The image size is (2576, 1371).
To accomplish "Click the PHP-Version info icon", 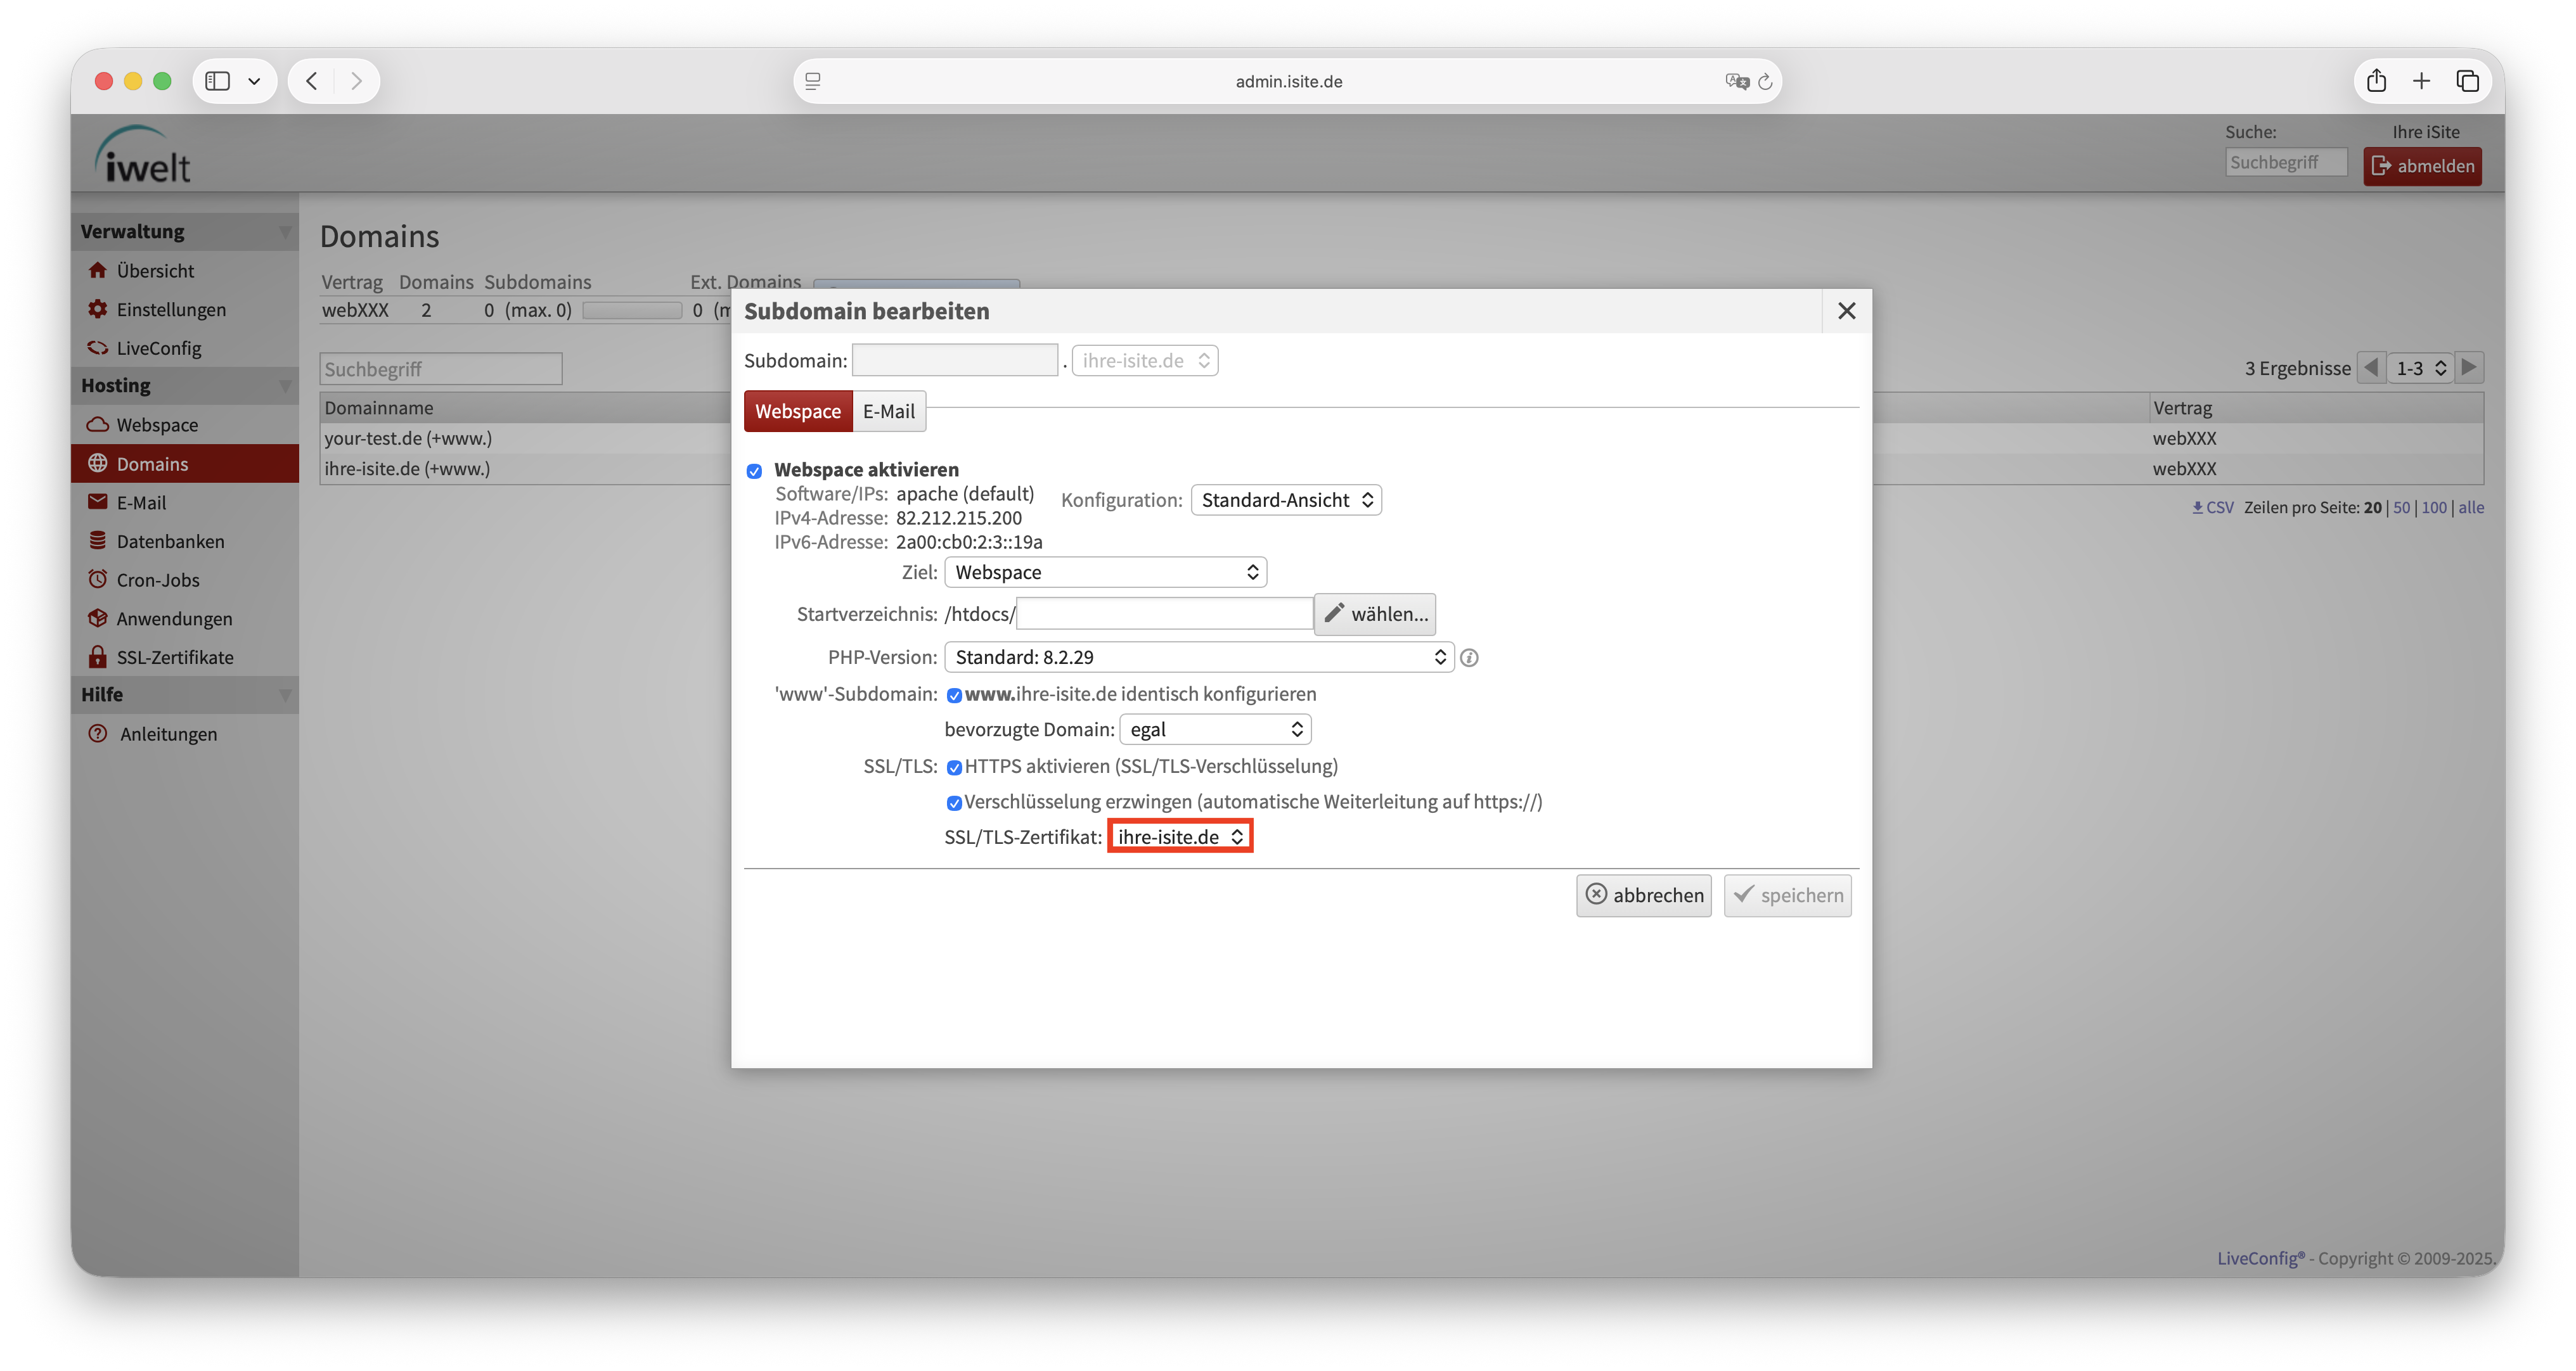I will click(1469, 658).
